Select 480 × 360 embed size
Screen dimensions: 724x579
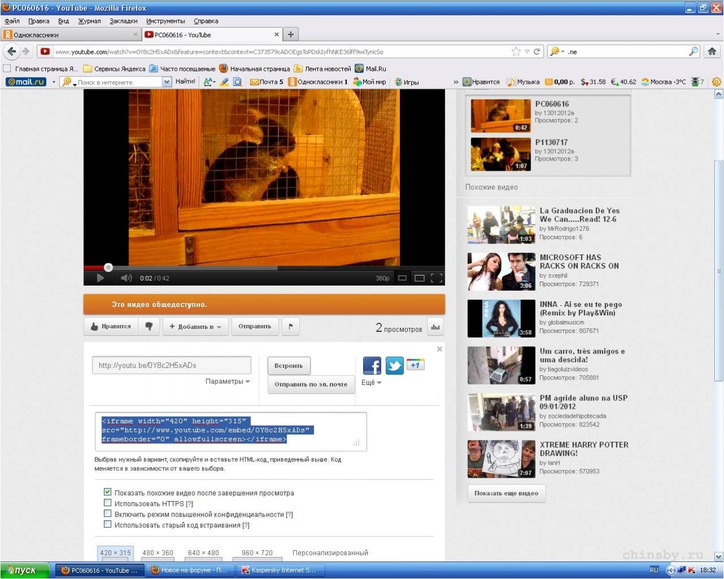point(158,553)
